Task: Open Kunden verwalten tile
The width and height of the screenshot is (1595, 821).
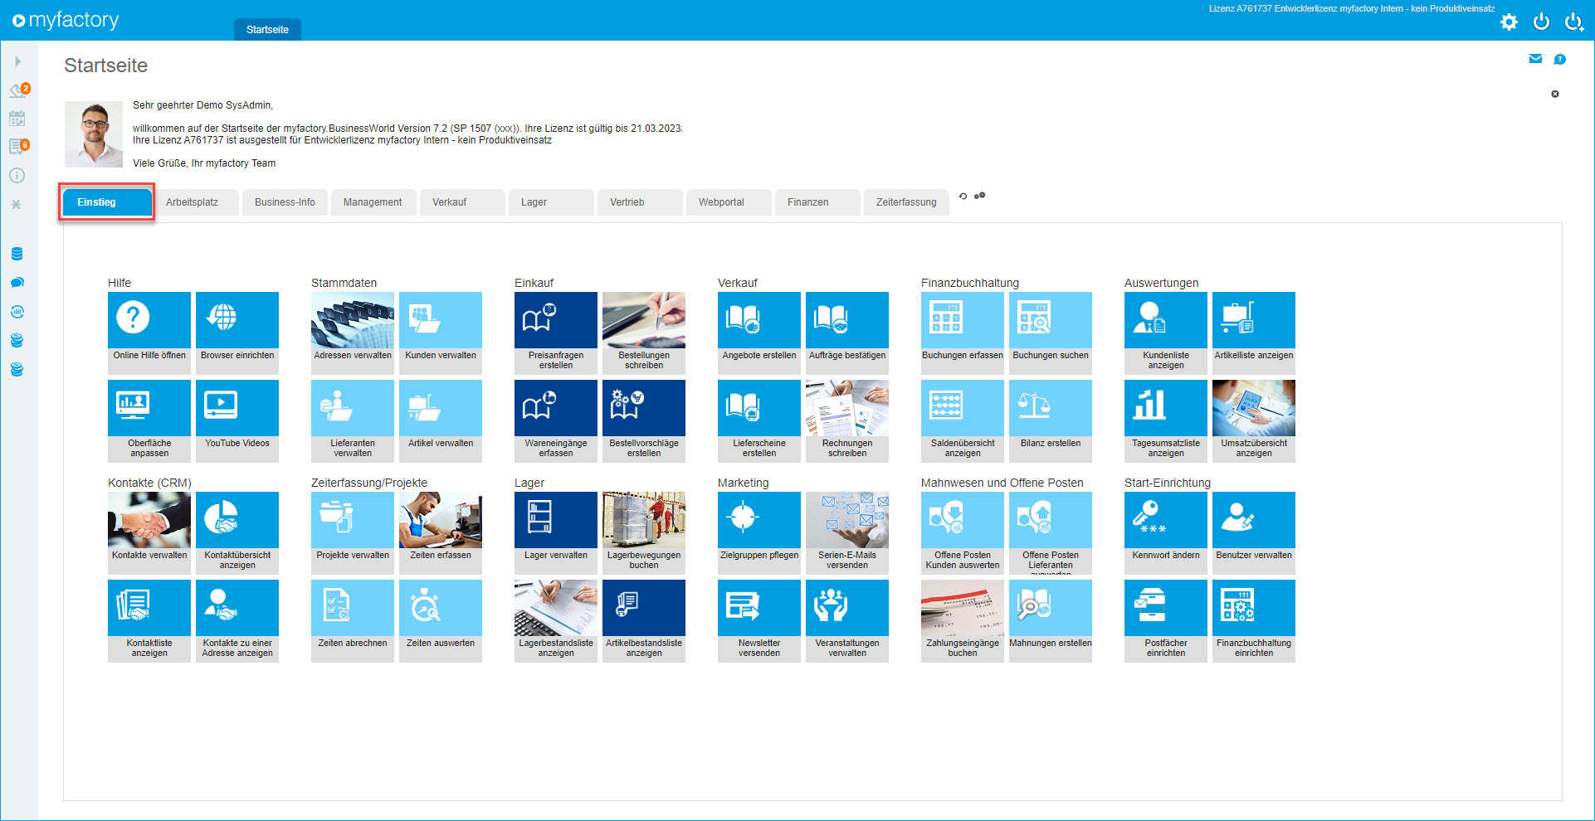Action: [441, 333]
